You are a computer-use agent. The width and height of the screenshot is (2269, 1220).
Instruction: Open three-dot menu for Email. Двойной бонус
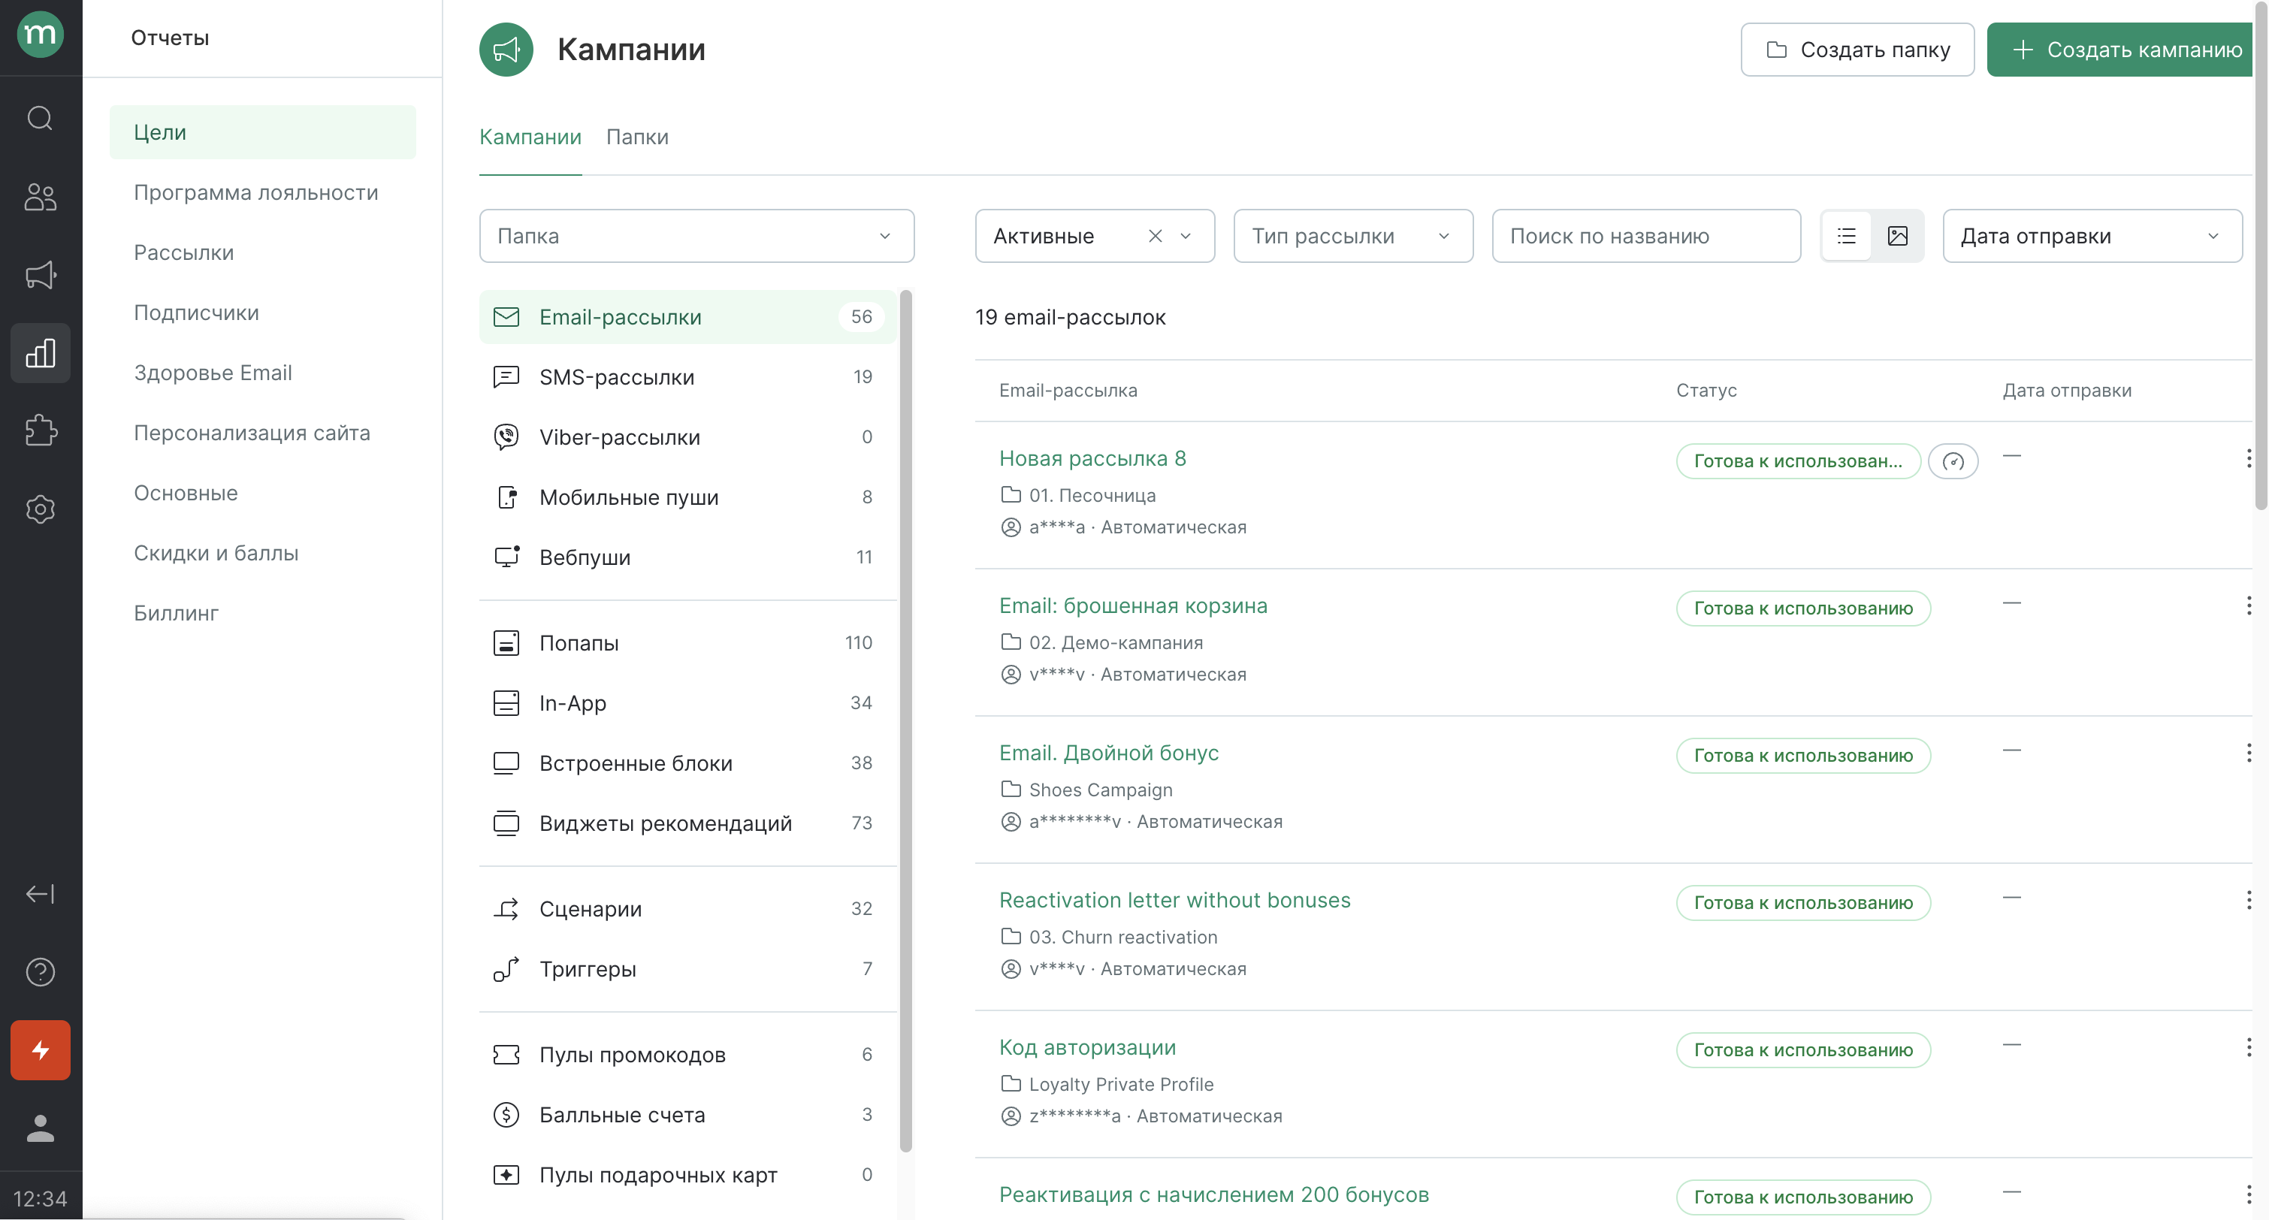pos(2249,752)
